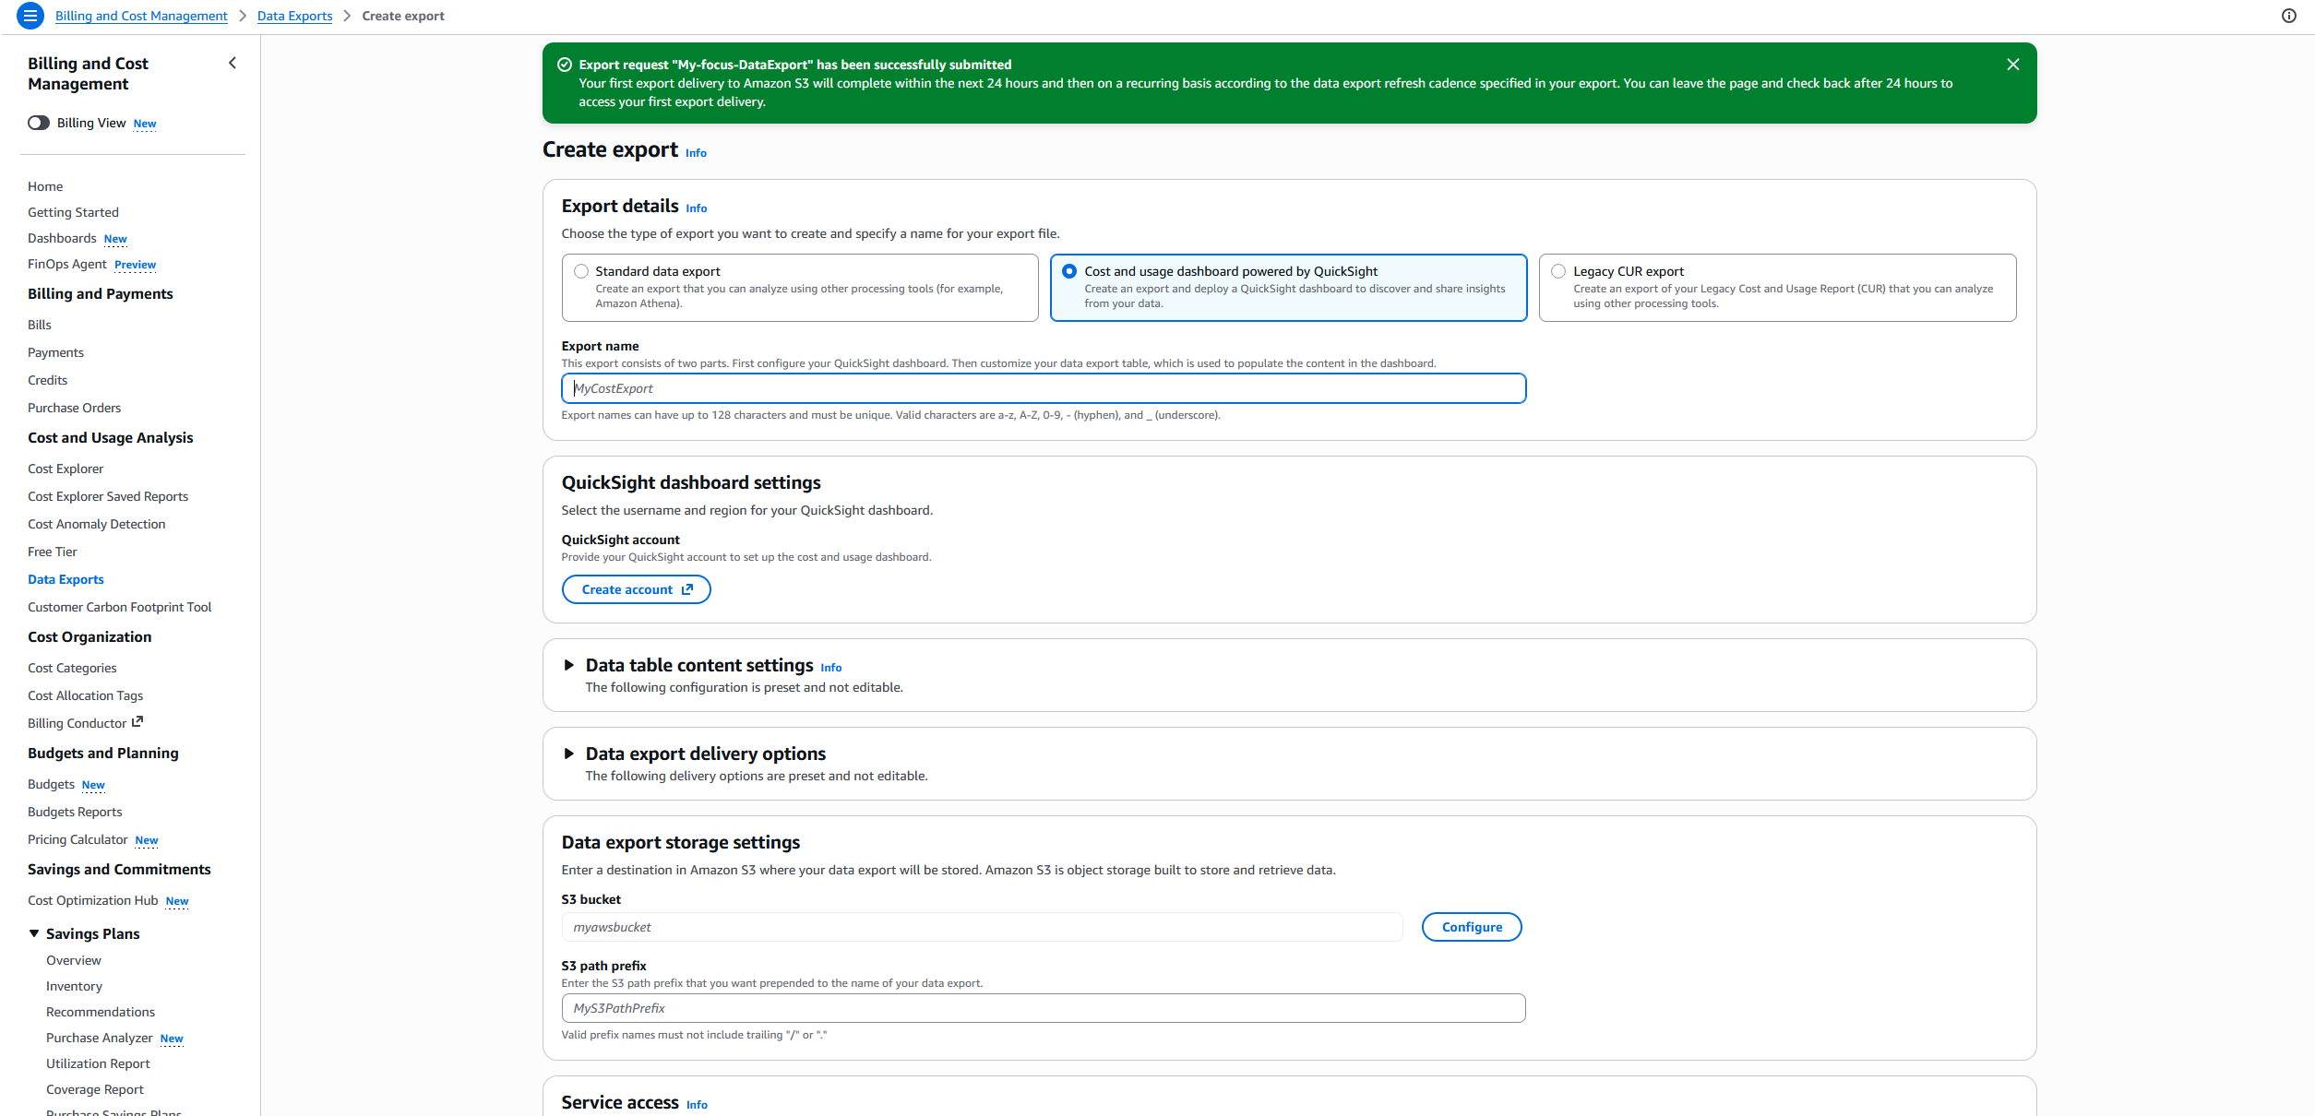2315x1116 pixels.
Task: Open Cost Explorer in sidebar
Action: pyautogui.click(x=66, y=469)
